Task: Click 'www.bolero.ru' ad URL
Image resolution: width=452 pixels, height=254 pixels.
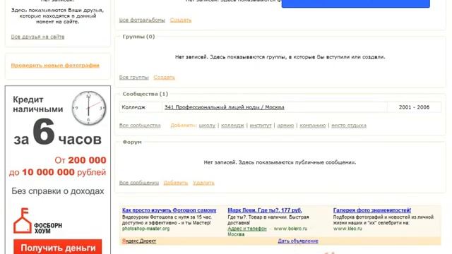Action: click(x=290, y=229)
